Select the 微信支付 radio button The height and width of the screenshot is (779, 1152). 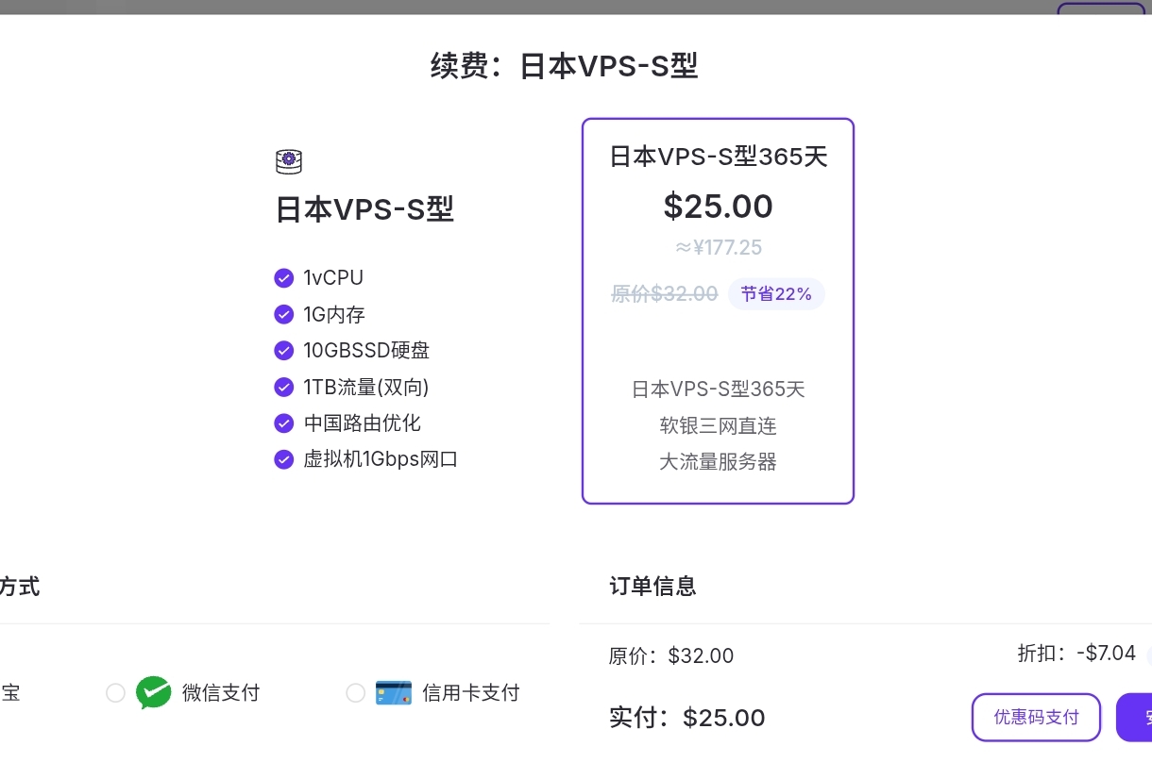coord(115,693)
